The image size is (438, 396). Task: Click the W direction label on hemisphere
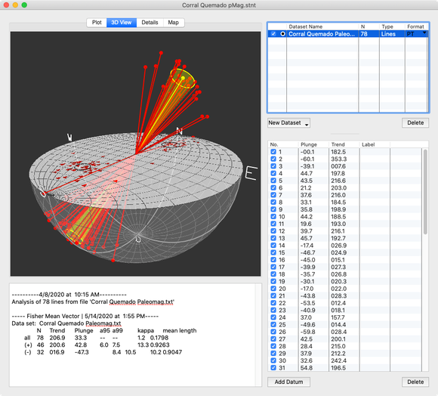click(69, 138)
